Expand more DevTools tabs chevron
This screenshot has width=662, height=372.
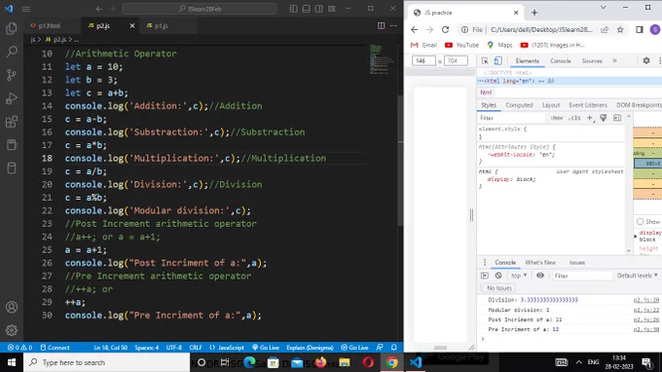point(614,60)
